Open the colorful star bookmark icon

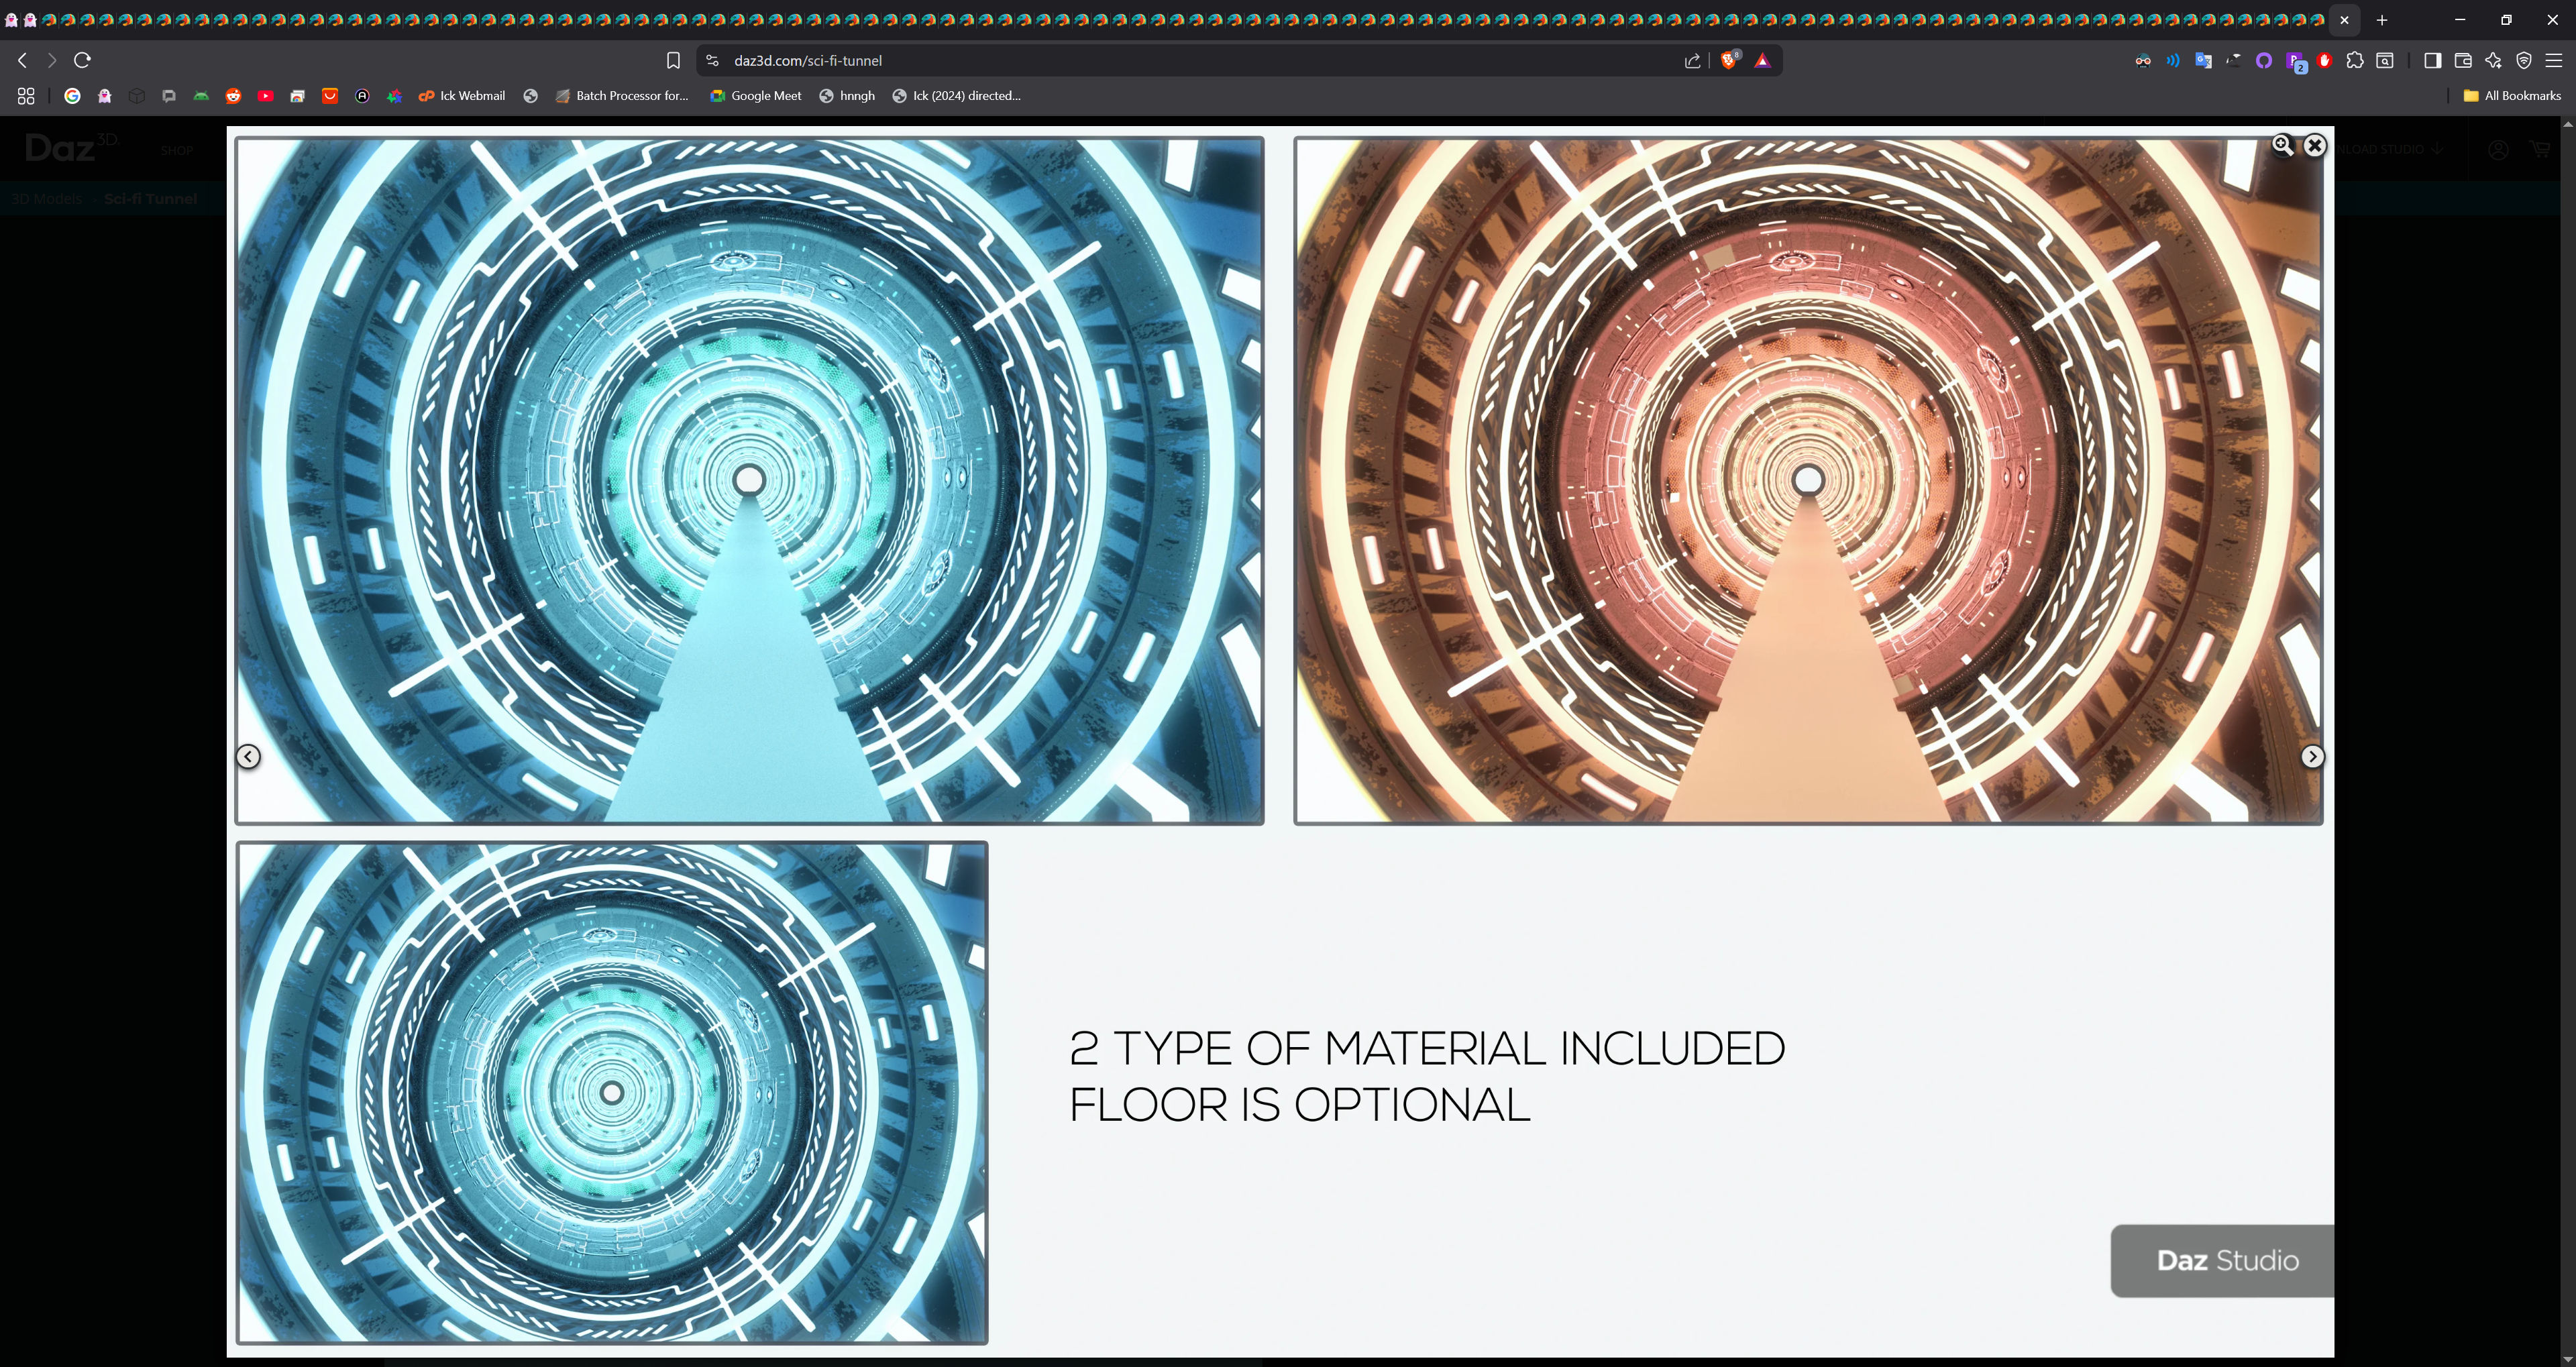(394, 96)
